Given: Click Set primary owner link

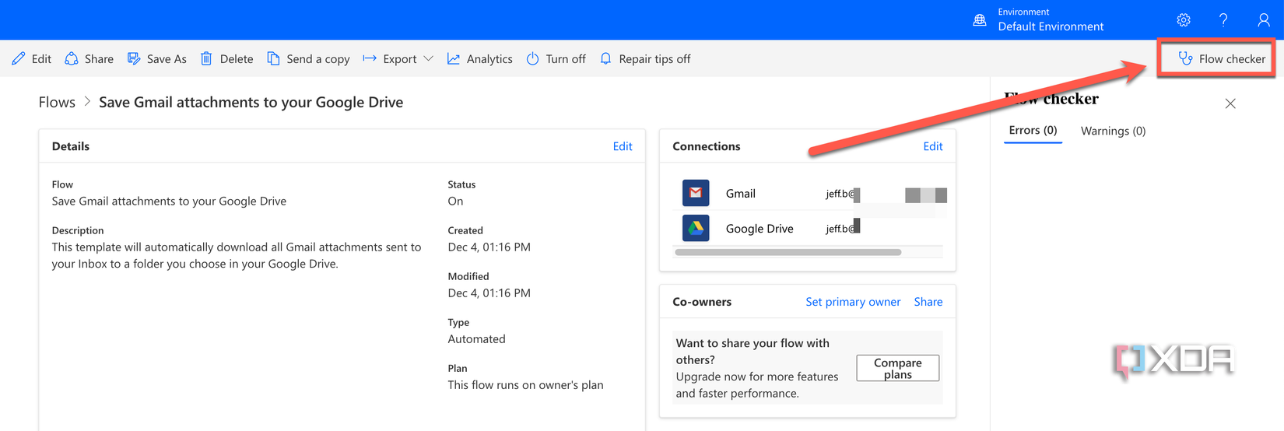Looking at the screenshot, I should click(853, 302).
